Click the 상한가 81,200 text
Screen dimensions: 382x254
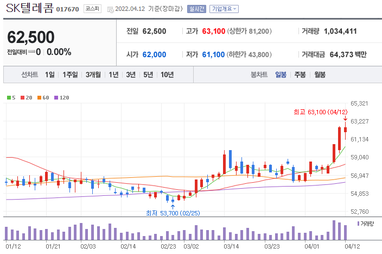pos(249,31)
